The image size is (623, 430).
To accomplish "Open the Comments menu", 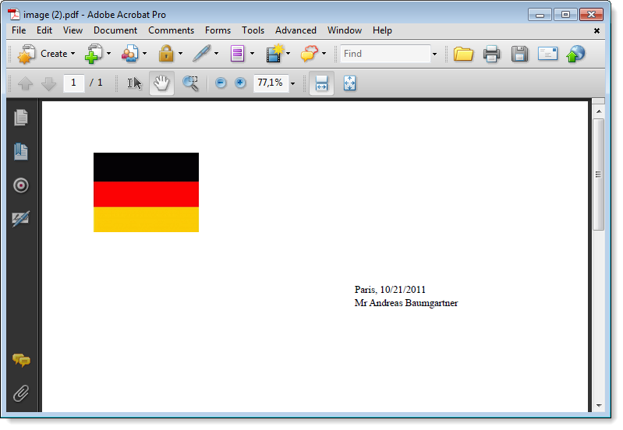I will tap(172, 30).
